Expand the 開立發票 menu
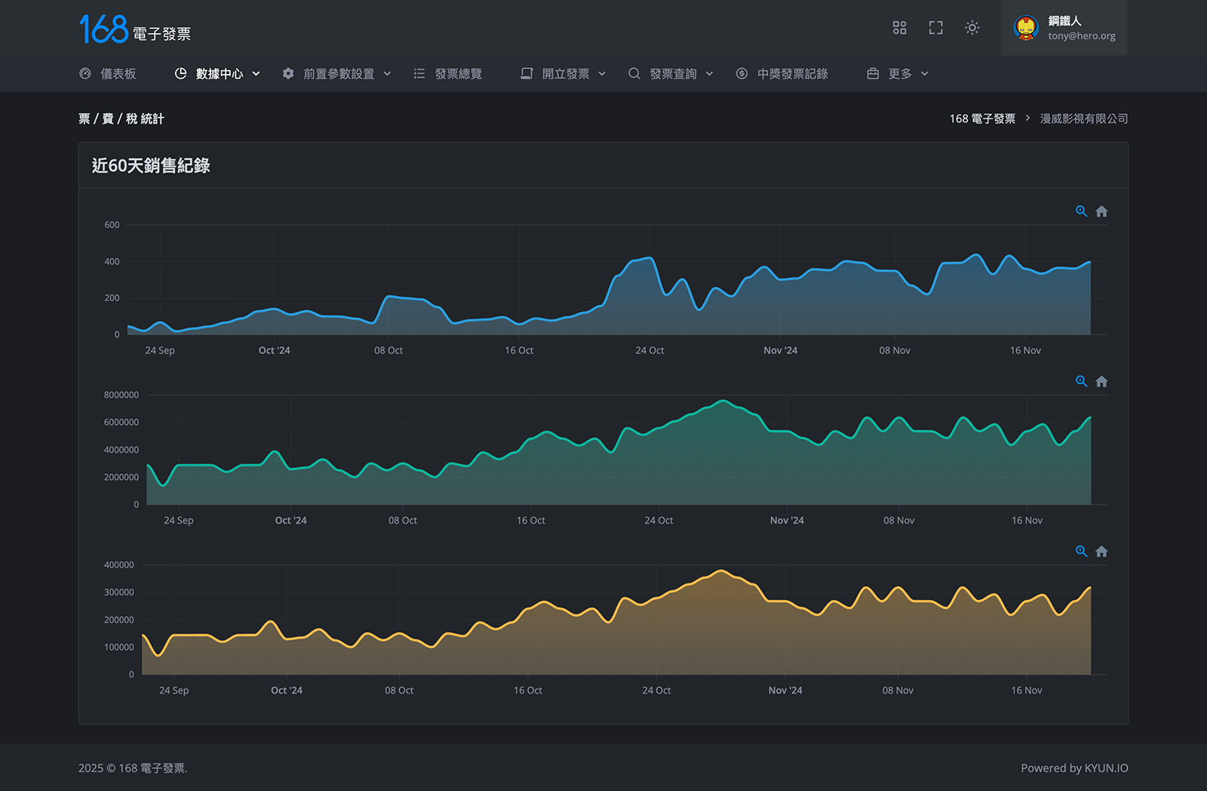This screenshot has width=1207, height=791. point(564,74)
